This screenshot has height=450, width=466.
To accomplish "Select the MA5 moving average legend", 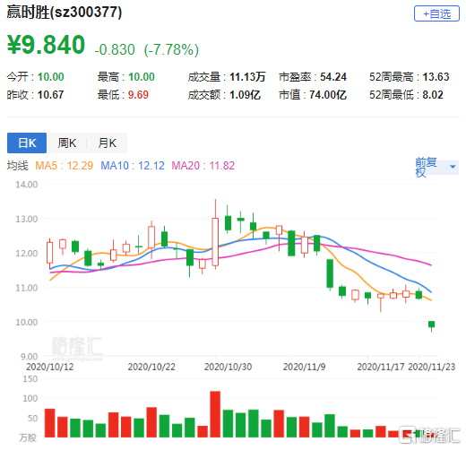I will (65, 166).
